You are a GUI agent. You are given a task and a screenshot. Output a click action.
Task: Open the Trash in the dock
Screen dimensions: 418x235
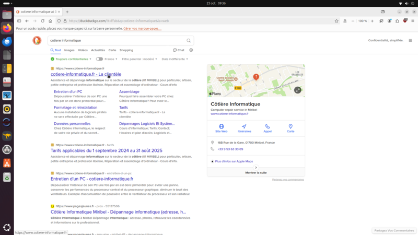tap(7, 177)
